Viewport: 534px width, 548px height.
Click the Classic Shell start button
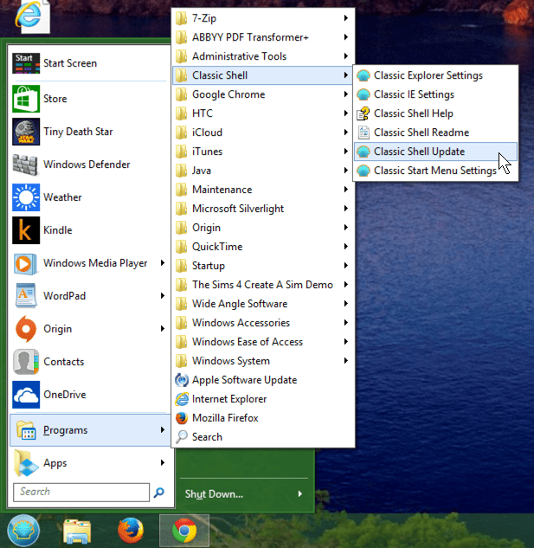23,531
